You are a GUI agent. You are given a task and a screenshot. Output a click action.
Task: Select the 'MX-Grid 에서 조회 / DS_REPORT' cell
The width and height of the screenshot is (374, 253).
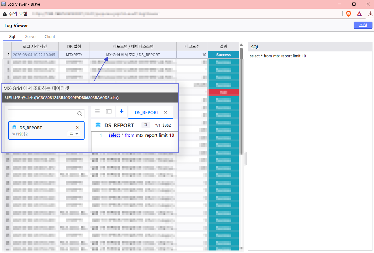[x=133, y=55]
